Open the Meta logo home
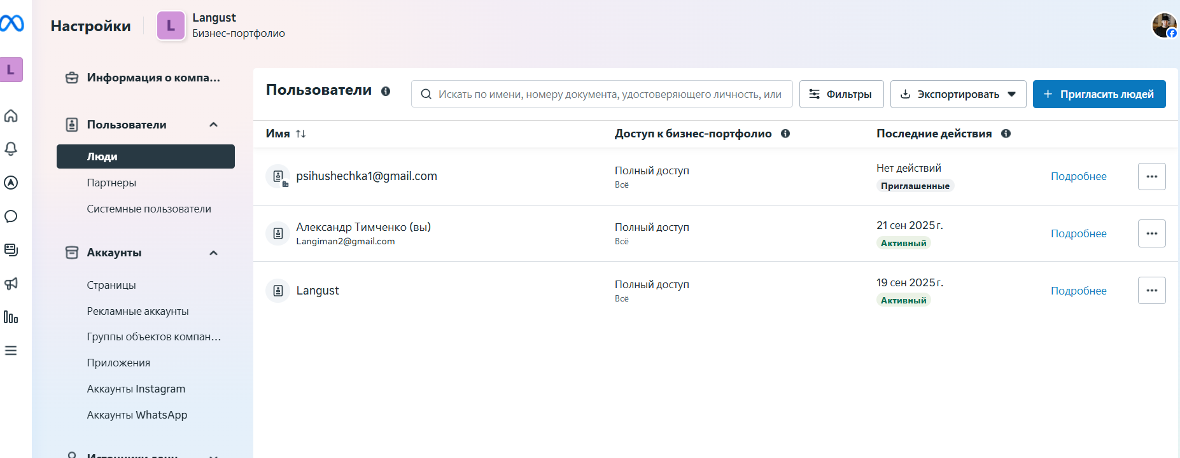 [x=11, y=24]
